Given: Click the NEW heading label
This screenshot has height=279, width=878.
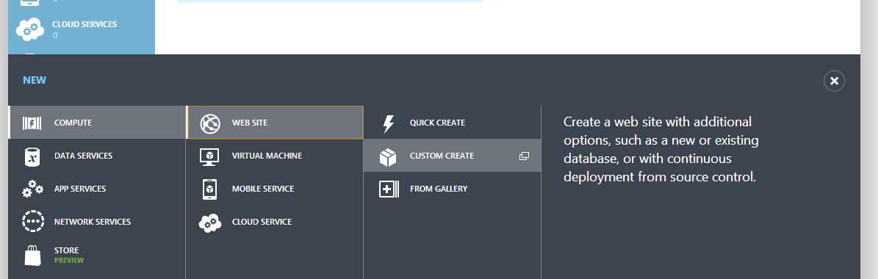Looking at the screenshot, I should click(x=35, y=80).
